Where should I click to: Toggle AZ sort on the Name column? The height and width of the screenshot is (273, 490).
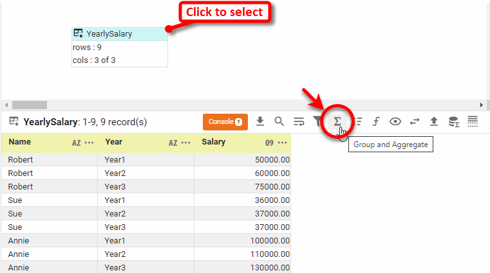point(76,143)
